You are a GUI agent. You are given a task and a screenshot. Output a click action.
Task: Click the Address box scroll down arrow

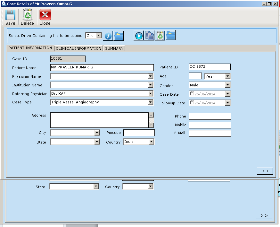[x=151, y=125]
